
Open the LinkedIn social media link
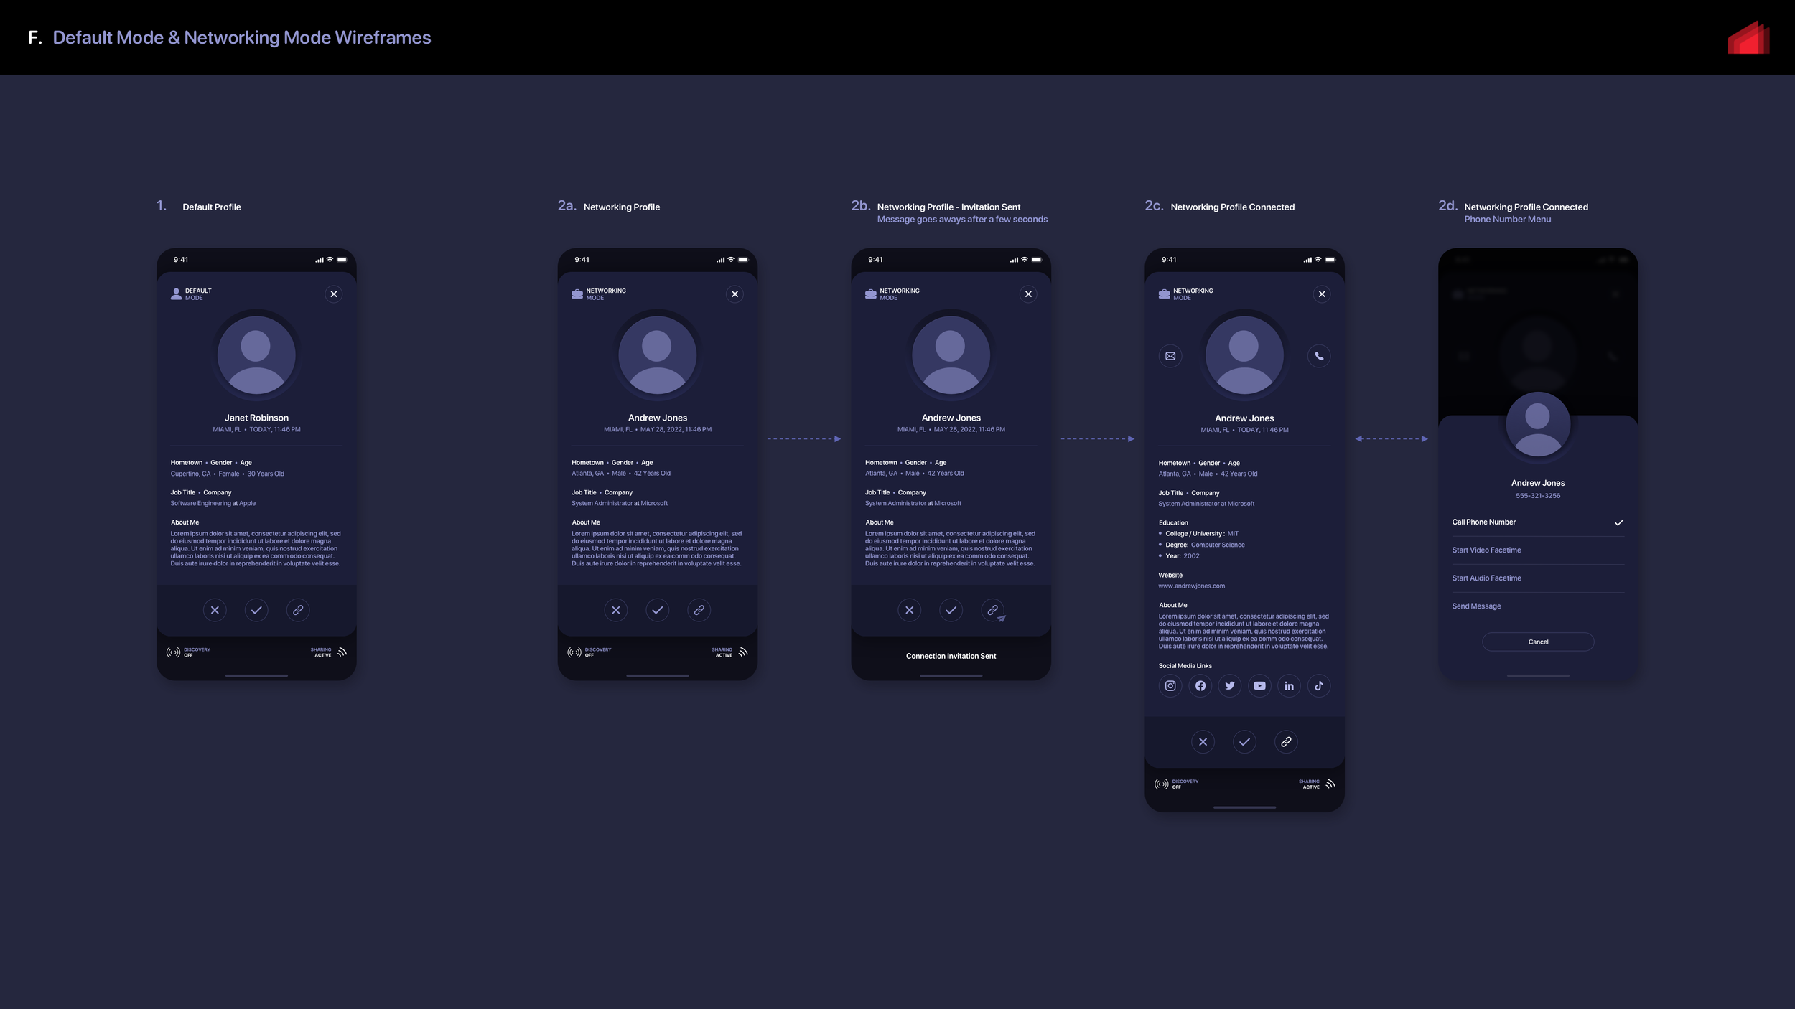point(1289,686)
